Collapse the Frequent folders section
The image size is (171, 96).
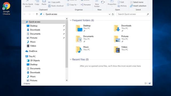71,20
